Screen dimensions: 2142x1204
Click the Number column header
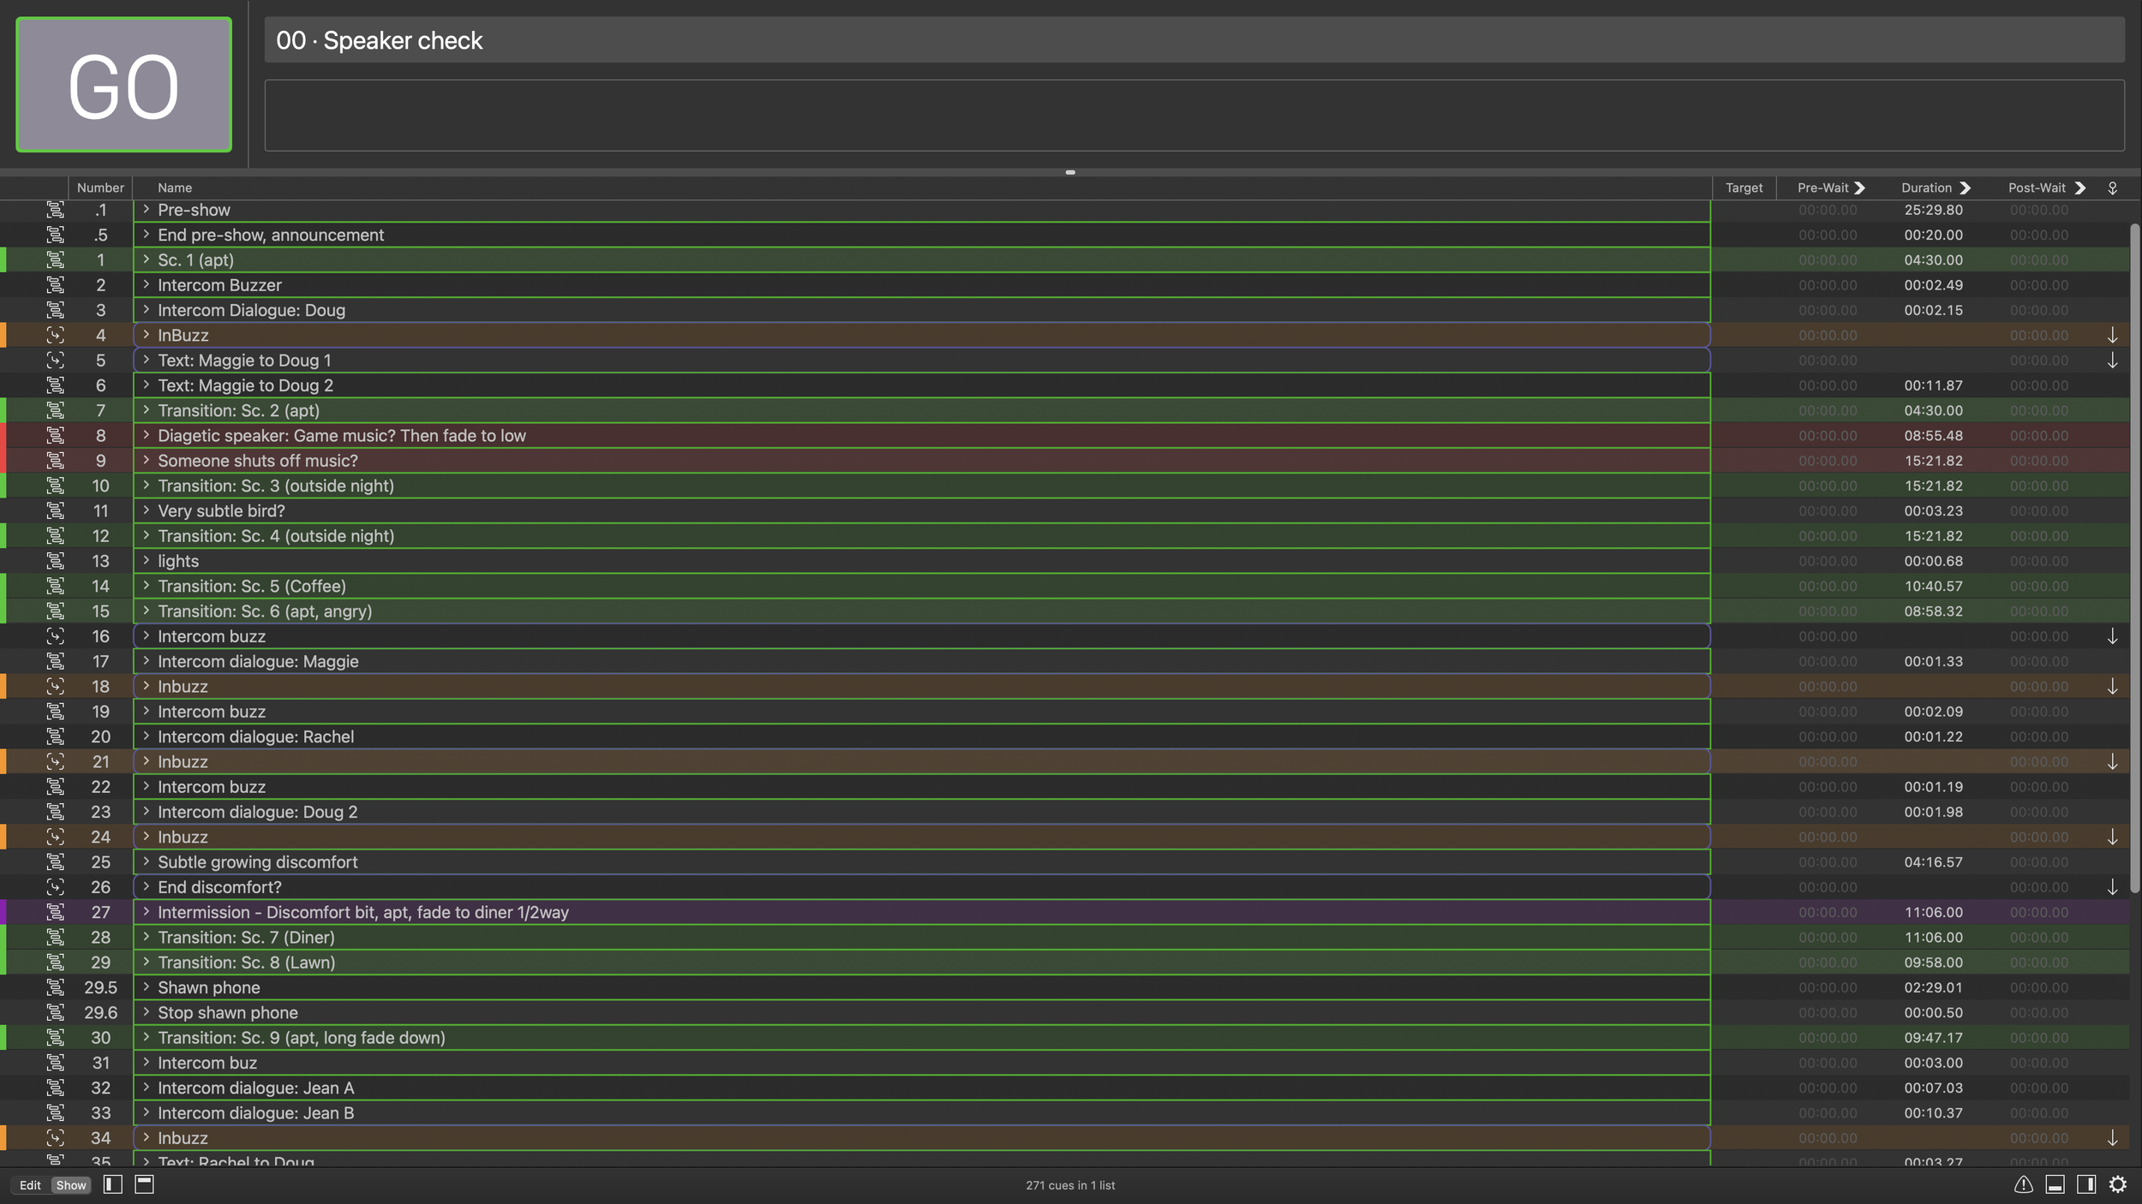(100, 188)
